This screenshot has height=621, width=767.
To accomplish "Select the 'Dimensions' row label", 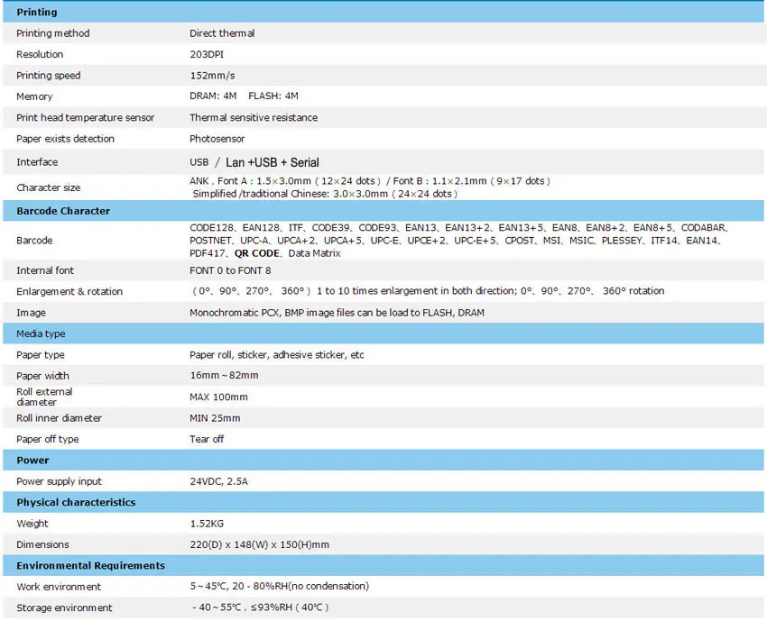I will click(42, 544).
